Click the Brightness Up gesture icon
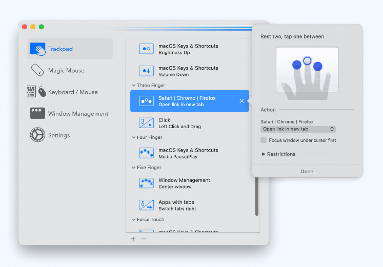 click(x=146, y=49)
